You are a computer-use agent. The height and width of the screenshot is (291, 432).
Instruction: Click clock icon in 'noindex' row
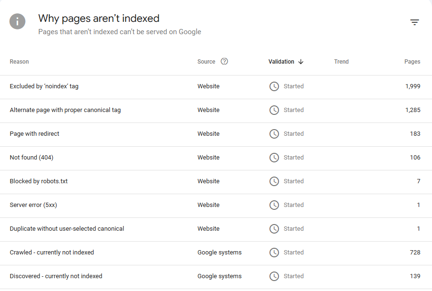274,86
